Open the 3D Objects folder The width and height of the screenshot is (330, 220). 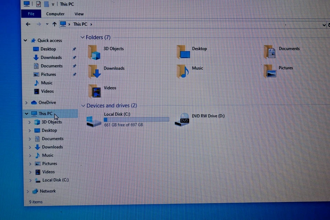click(94, 51)
